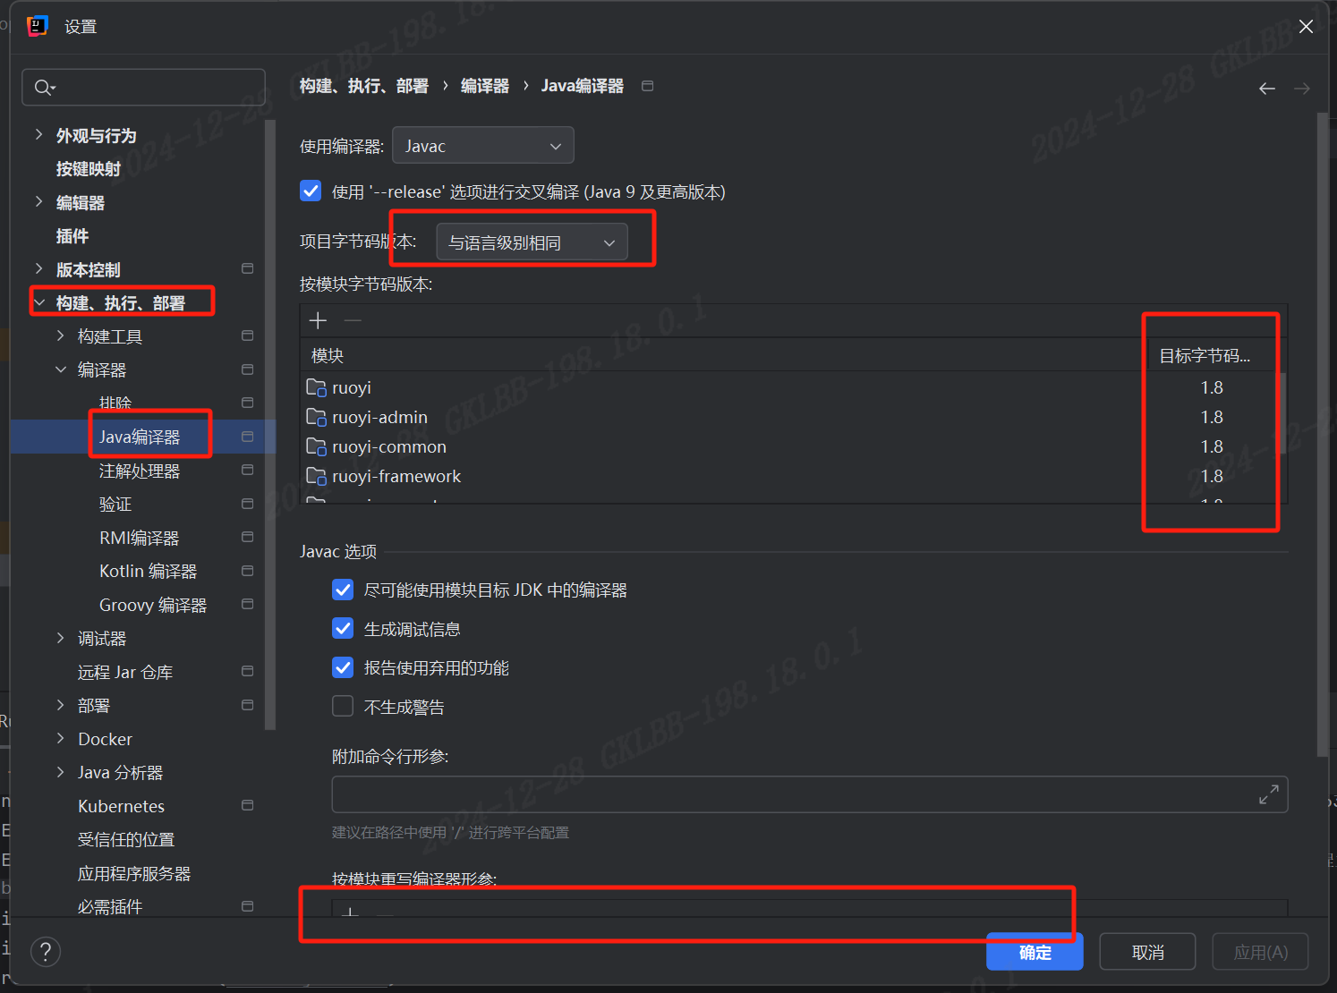Click the IntelliJ logo icon in title bar
Viewport: 1337px width, 993px height.
click(x=38, y=27)
